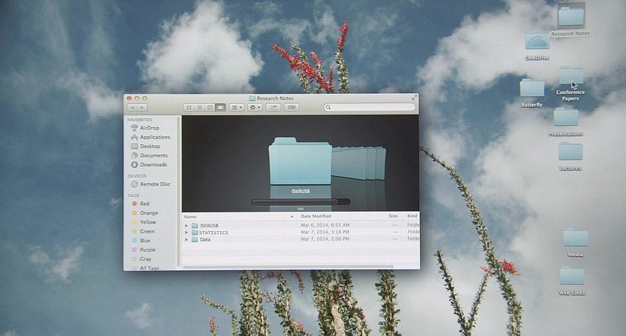Sort by Kind column header
Screen dimensions: 626x336
(x=412, y=216)
